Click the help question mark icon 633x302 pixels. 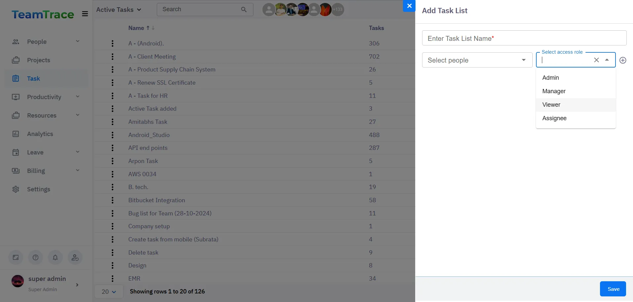click(35, 258)
